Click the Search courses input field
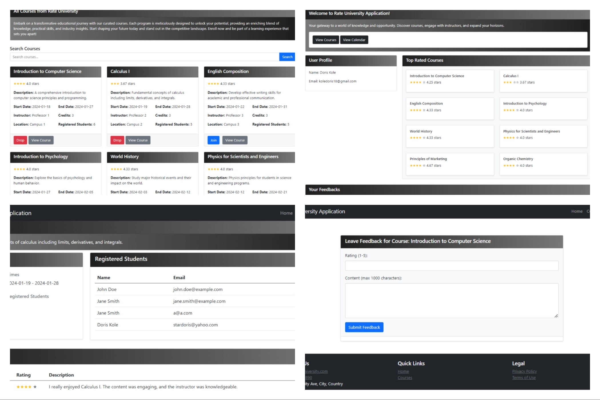Viewport: 600px width, 400px height. point(144,57)
